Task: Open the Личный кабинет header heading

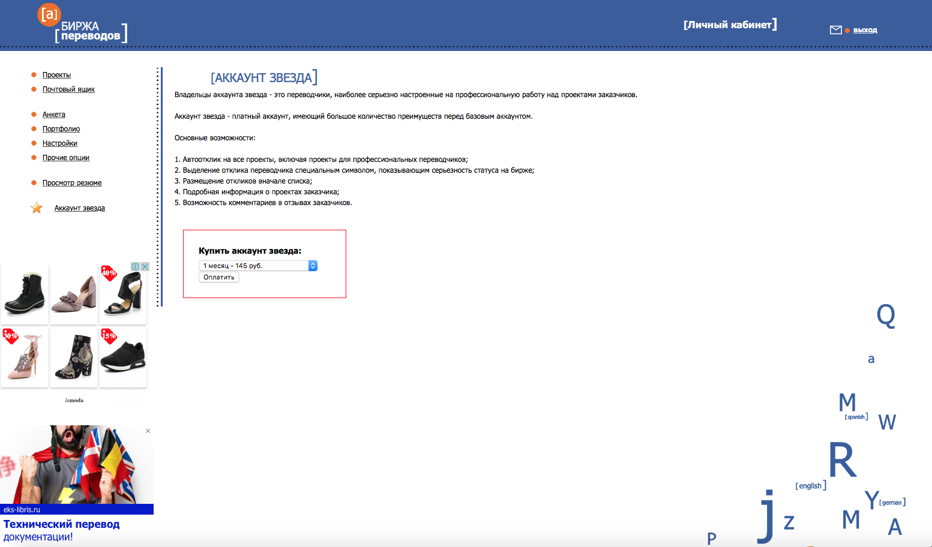Action: point(730,25)
